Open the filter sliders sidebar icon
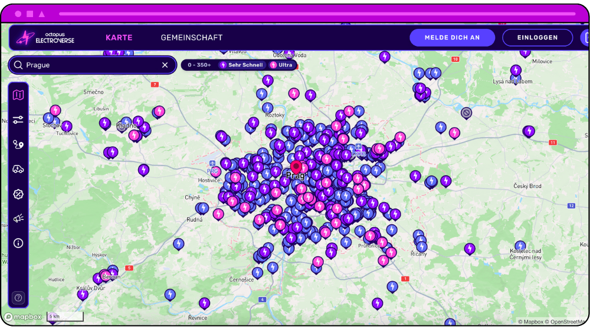The height and width of the screenshot is (330, 590). coord(18,120)
